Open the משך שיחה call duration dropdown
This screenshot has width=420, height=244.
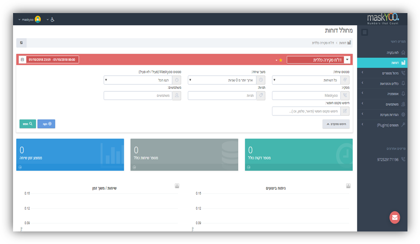click(x=222, y=80)
